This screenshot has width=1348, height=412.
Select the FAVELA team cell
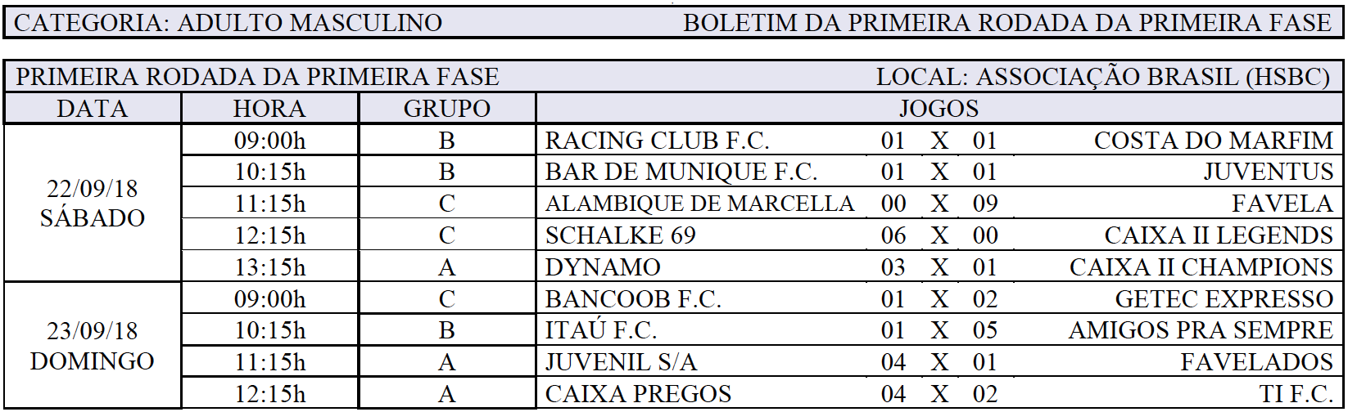point(1282,204)
